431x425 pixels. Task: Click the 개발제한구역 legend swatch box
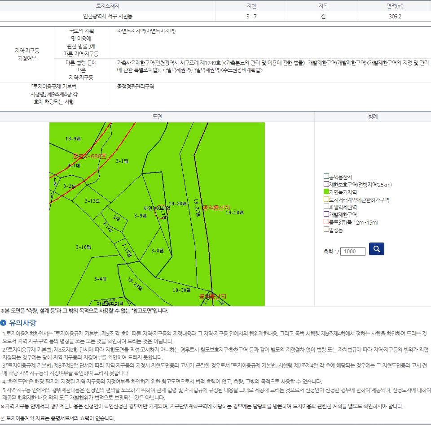[326, 214]
